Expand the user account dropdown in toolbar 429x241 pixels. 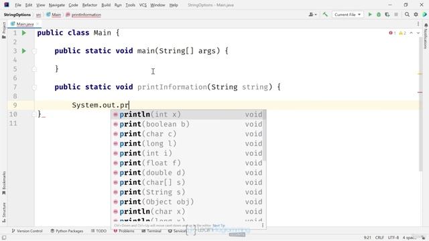312,15
